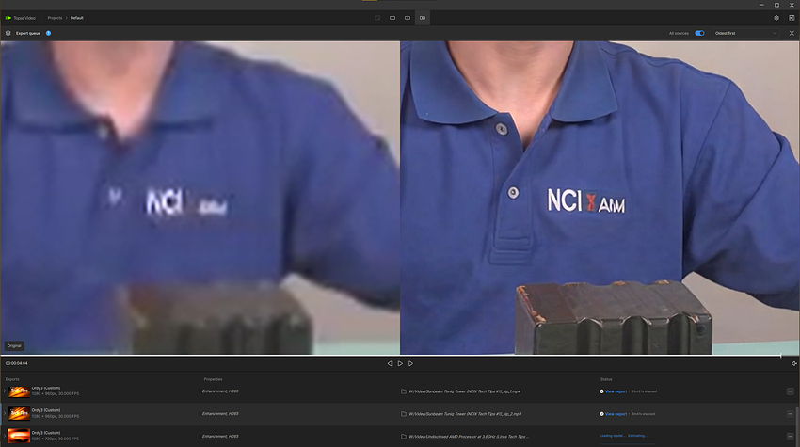Select path ending slp_1.mp4
The height and width of the screenshot is (447, 800).
(x=464, y=391)
